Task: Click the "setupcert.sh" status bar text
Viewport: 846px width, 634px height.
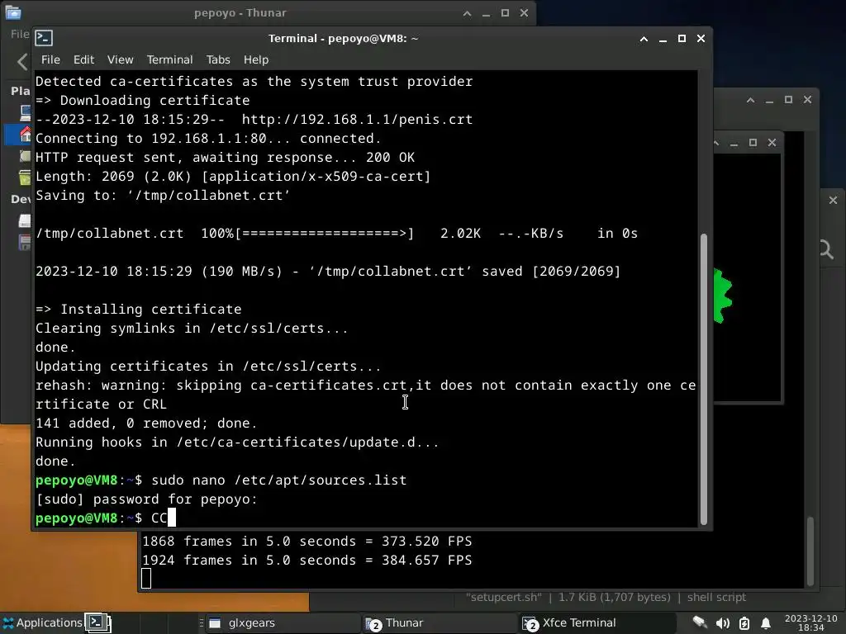Action: pos(504,598)
